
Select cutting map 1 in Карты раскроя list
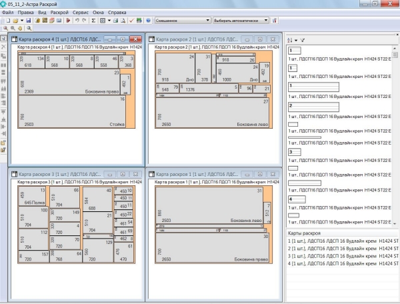[x=343, y=241]
